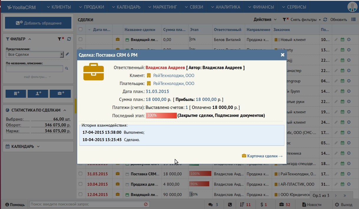Viewport: 359px width, 209px height.
Task: Calendar icon in Новый клиент first row
Action: tap(342, 39)
